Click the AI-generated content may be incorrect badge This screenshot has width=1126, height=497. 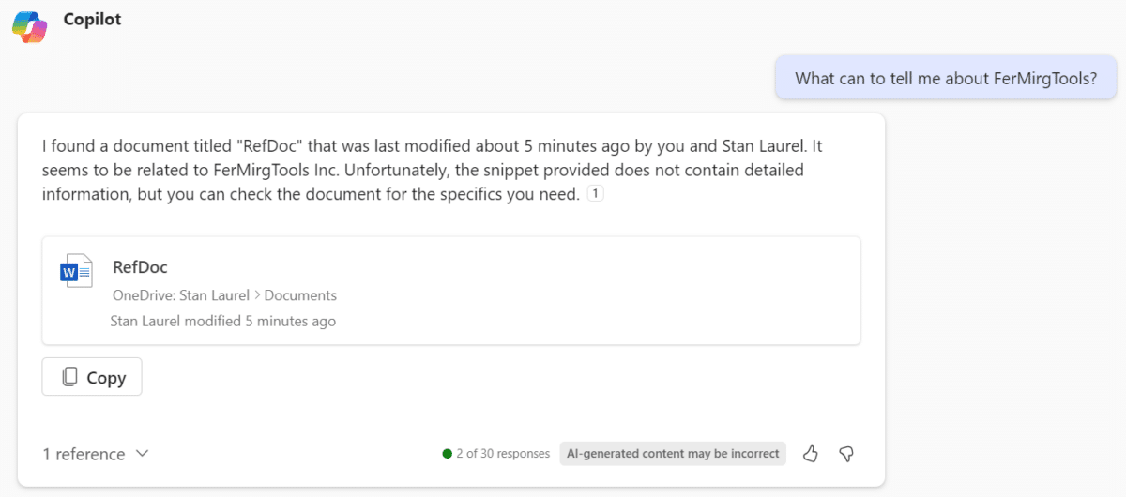click(x=673, y=454)
